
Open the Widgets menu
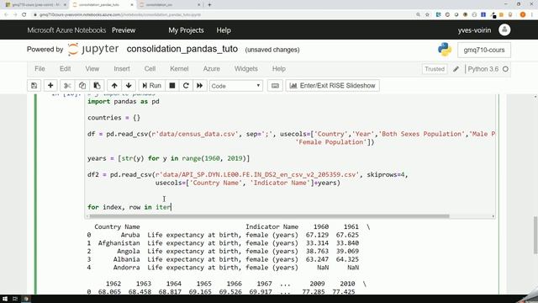pyautogui.click(x=246, y=69)
